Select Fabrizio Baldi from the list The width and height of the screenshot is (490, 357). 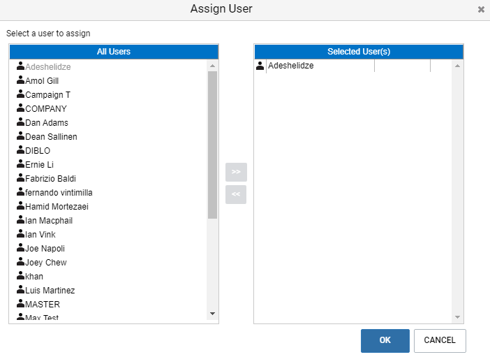click(50, 179)
